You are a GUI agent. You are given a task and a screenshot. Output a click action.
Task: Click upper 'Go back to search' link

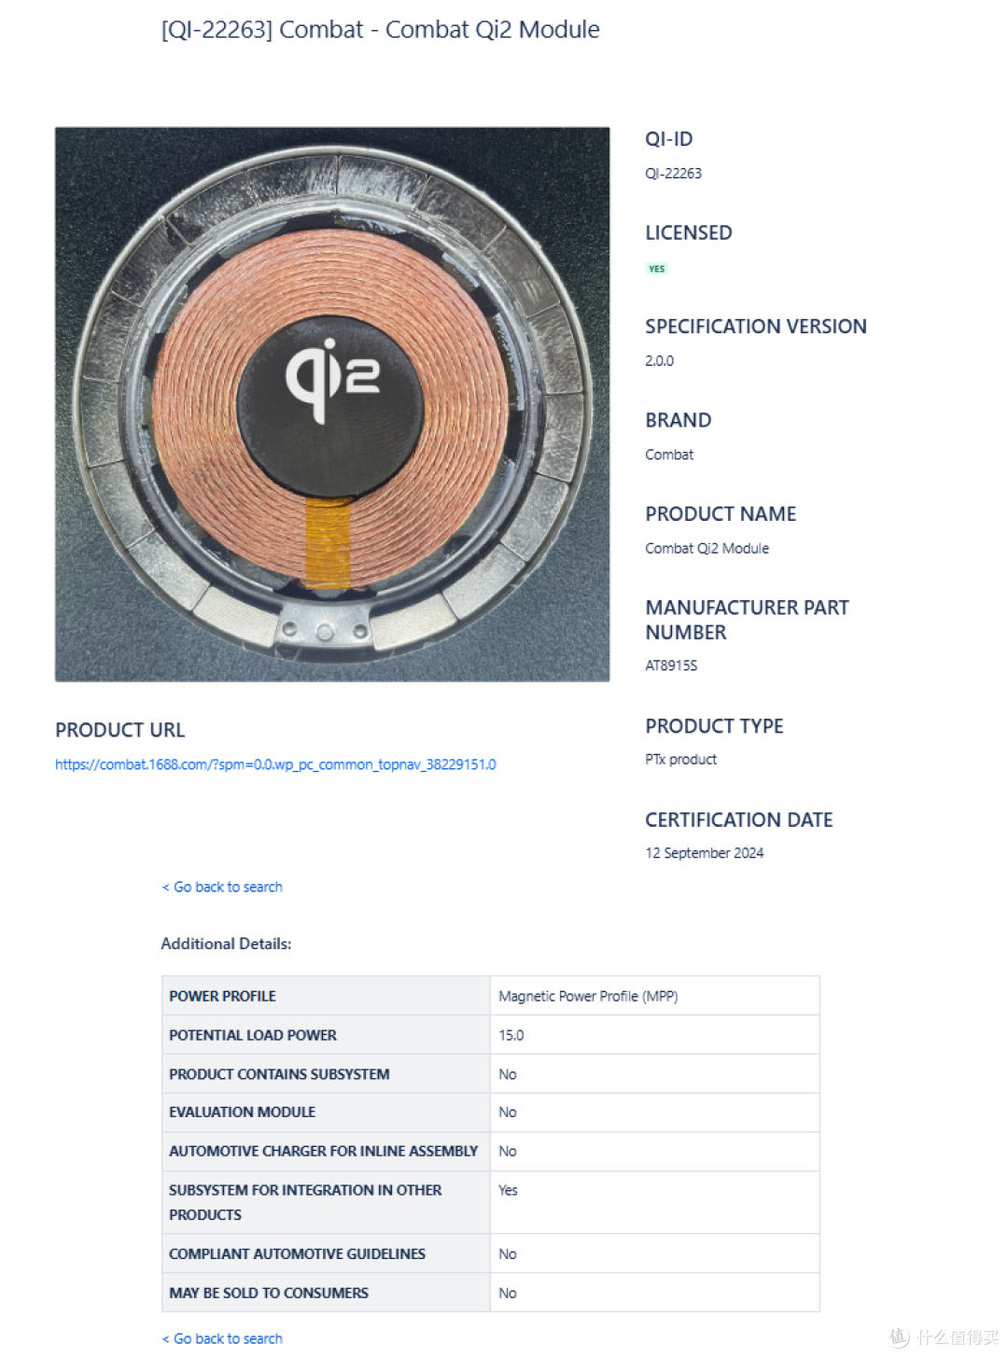click(222, 887)
